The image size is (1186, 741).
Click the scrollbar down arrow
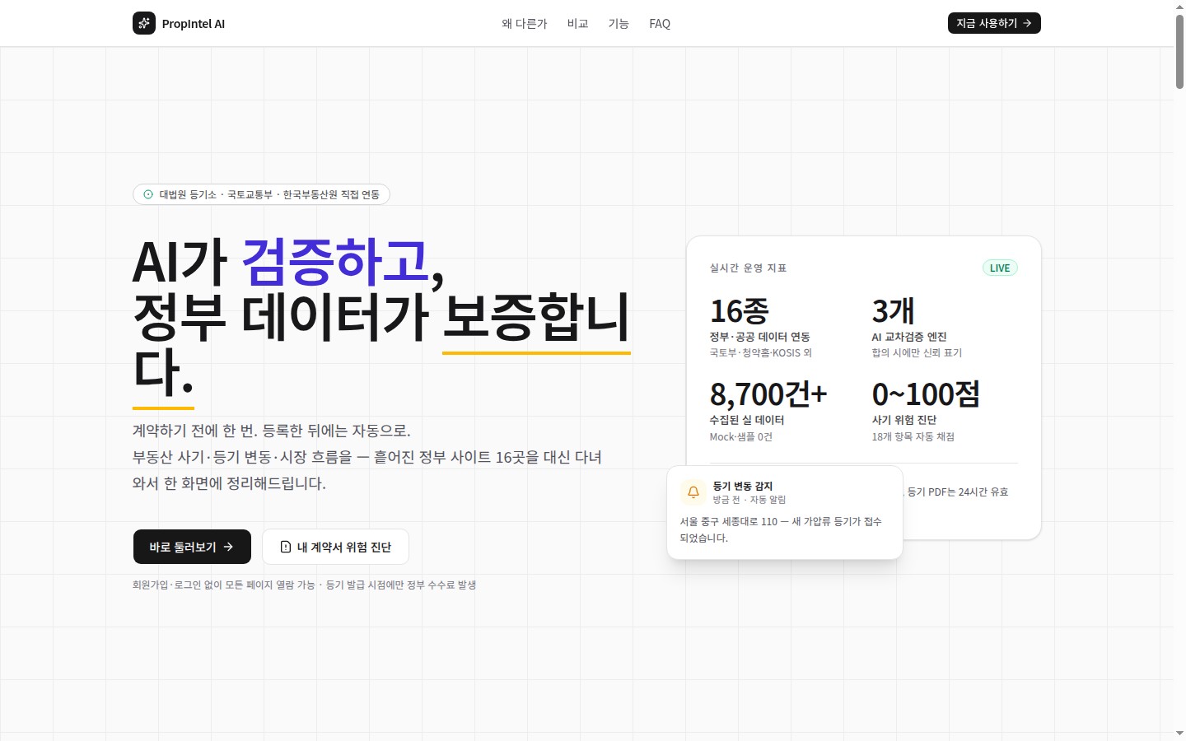[1179, 734]
